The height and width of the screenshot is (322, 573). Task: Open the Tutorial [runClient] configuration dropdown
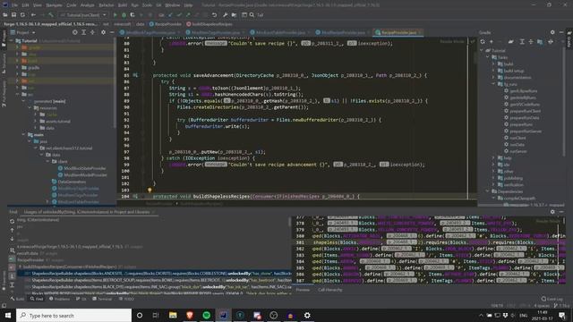[83, 15]
